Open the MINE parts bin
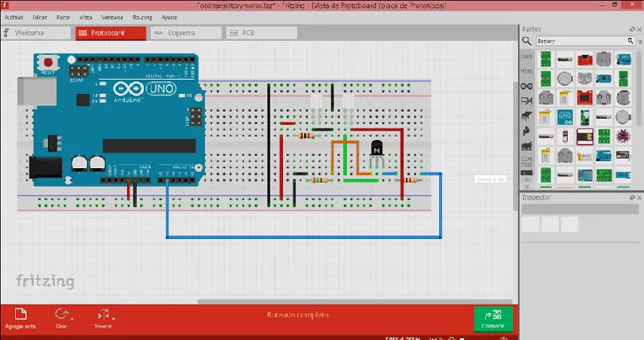644x340 pixels. click(527, 72)
